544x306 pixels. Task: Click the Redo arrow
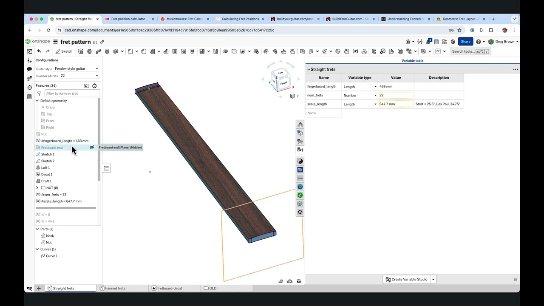(48, 51)
